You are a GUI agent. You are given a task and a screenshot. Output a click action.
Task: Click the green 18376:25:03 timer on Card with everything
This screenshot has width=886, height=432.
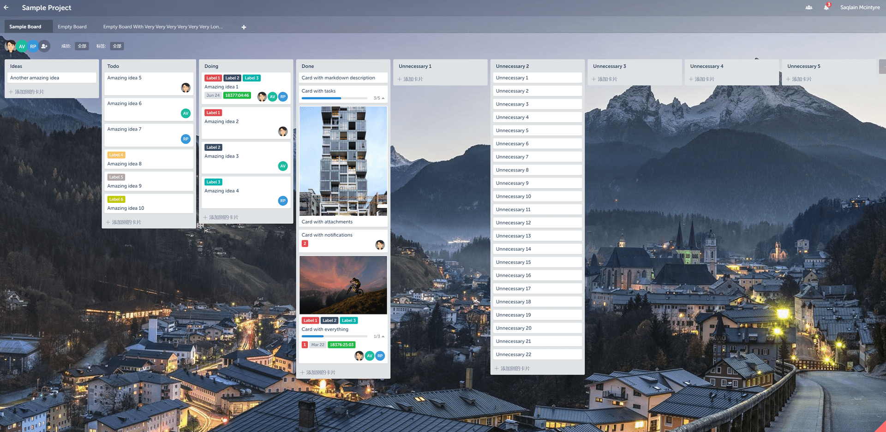click(341, 344)
